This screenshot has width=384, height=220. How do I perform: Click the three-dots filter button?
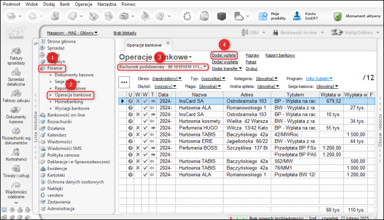[x=124, y=82]
